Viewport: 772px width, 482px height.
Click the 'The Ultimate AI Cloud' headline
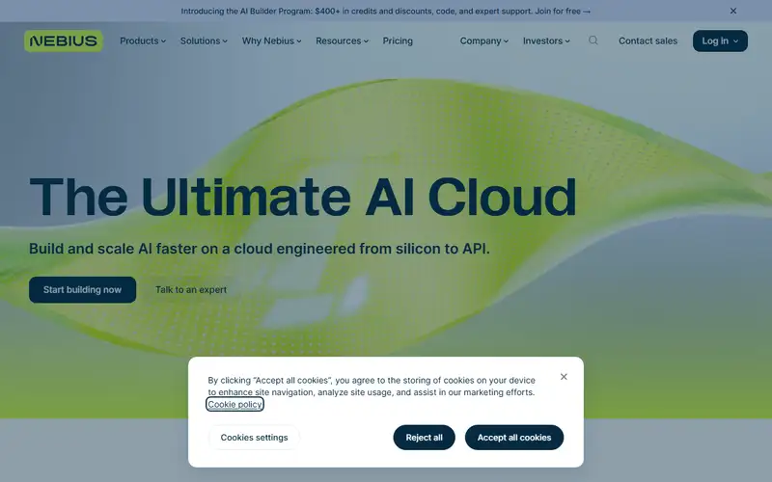(x=303, y=197)
